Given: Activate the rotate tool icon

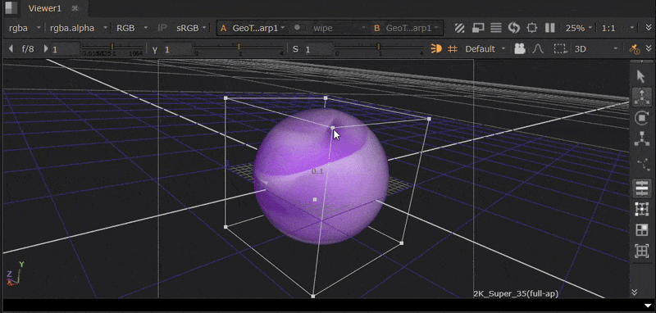Looking at the screenshot, I should click(x=641, y=118).
